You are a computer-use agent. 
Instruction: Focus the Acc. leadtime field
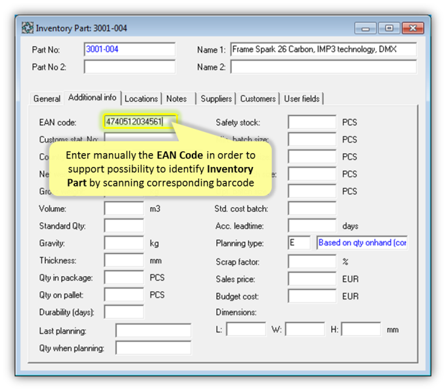click(312, 225)
